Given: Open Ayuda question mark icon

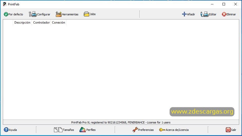Looking at the screenshot, I should pos(6,130).
